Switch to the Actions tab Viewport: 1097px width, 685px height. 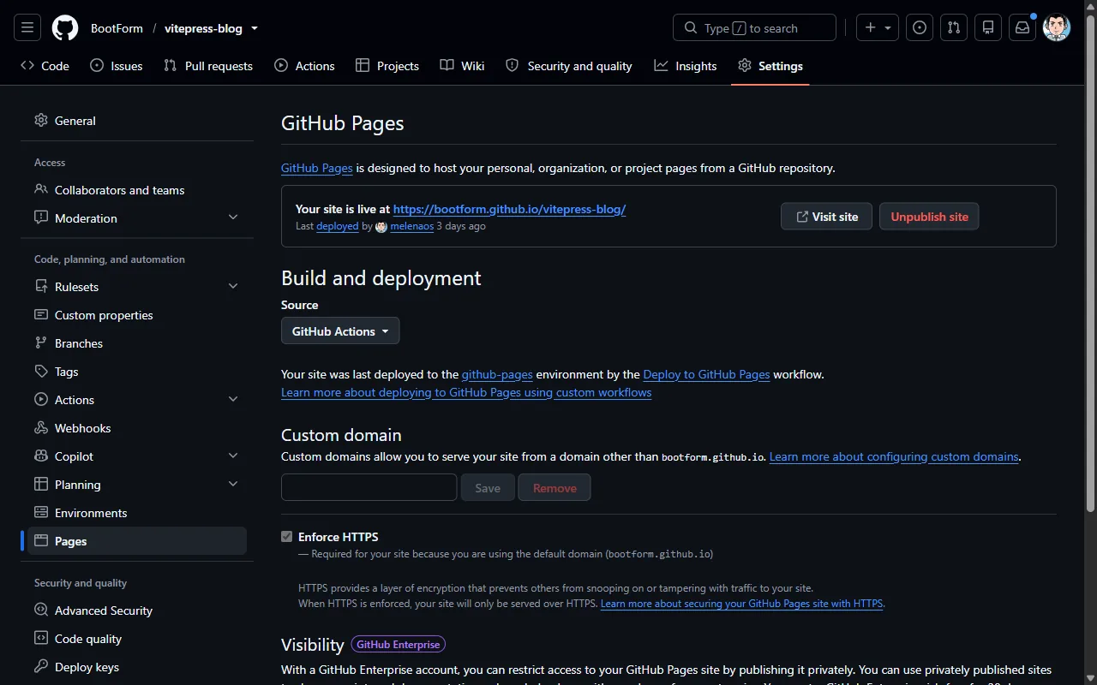point(304,66)
